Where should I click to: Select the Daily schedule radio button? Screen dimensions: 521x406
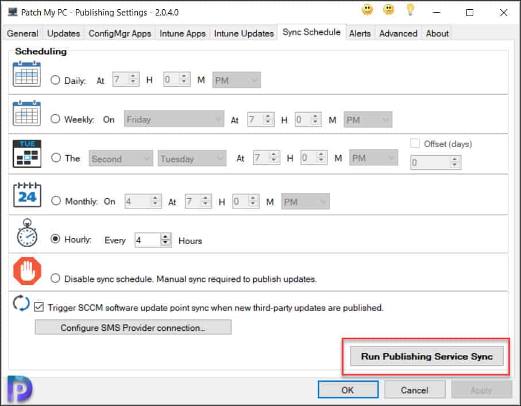[x=55, y=80]
